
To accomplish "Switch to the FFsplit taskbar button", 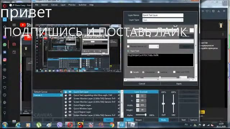I will [122, 125].
